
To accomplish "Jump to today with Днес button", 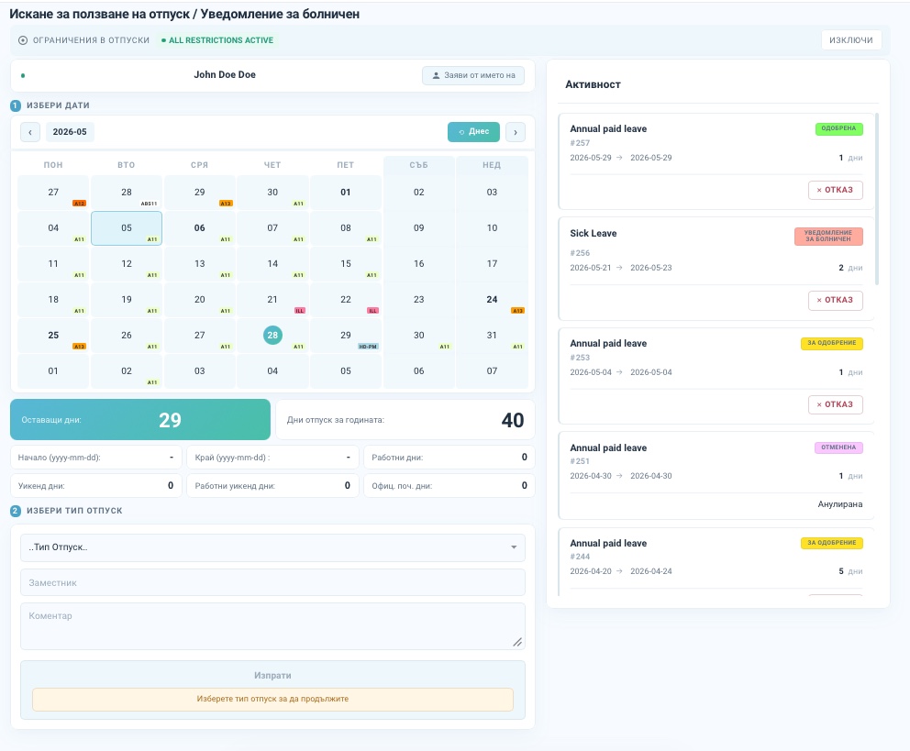I will click(x=473, y=132).
